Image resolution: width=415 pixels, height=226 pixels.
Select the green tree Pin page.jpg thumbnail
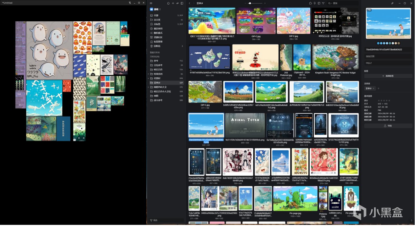pyautogui.click(x=295, y=198)
